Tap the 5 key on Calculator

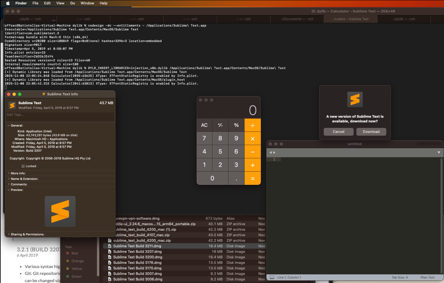click(220, 152)
